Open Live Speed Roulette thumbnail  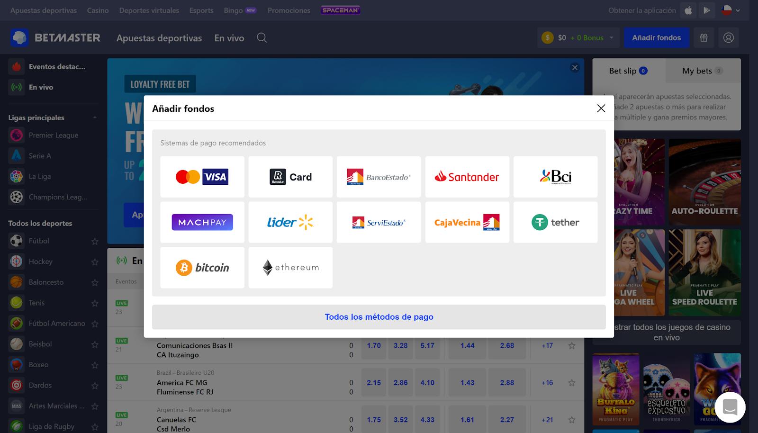(x=704, y=273)
